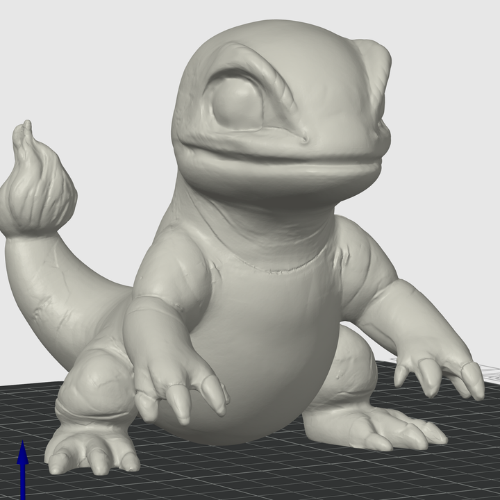
Task: Select the foot at bottom left
Action: [x=90, y=451]
